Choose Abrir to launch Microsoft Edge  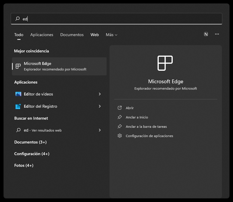click(x=130, y=108)
